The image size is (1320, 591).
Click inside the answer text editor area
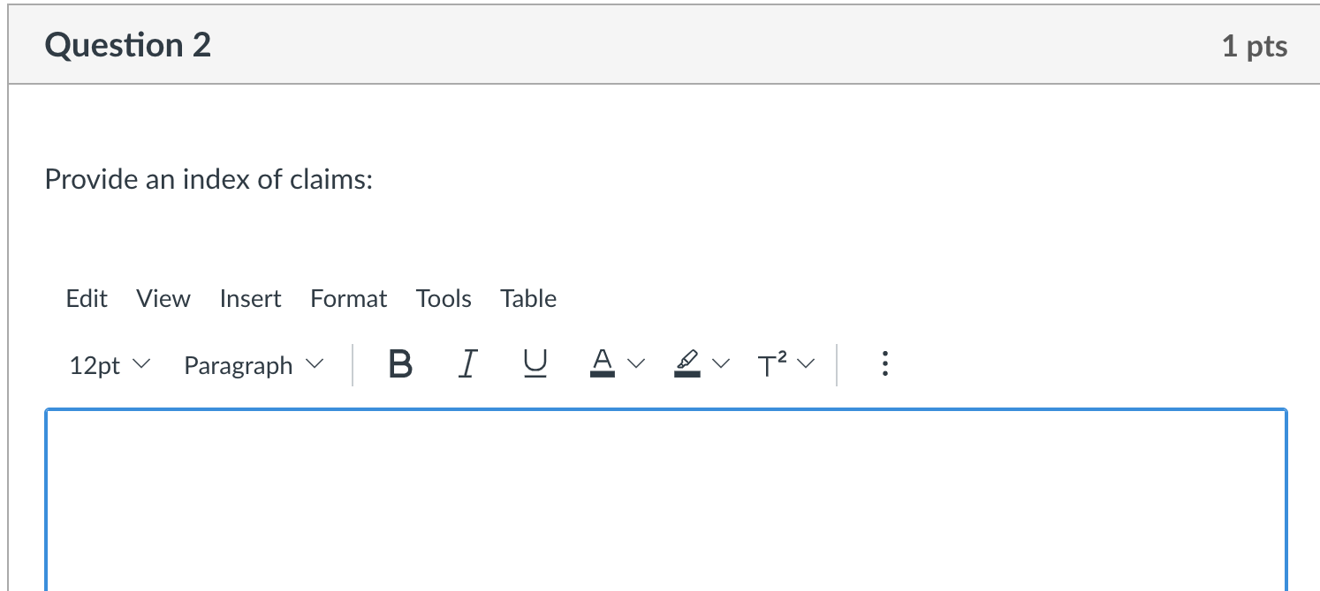click(x=665, y=498)
